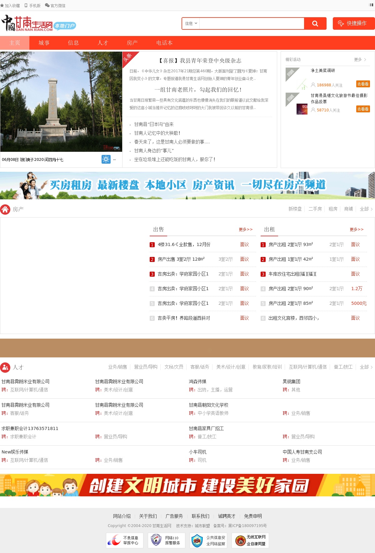Viewport: 375px width, 553px height.
Task: Open job posting from 昊钢集团
Action: (x=291, y=382)
